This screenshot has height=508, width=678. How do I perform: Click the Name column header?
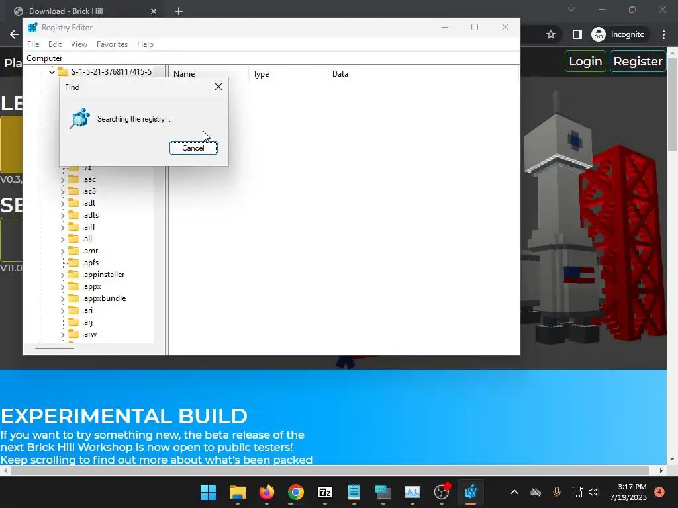[209, 74]
